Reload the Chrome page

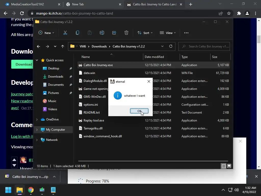coord(22,13)
